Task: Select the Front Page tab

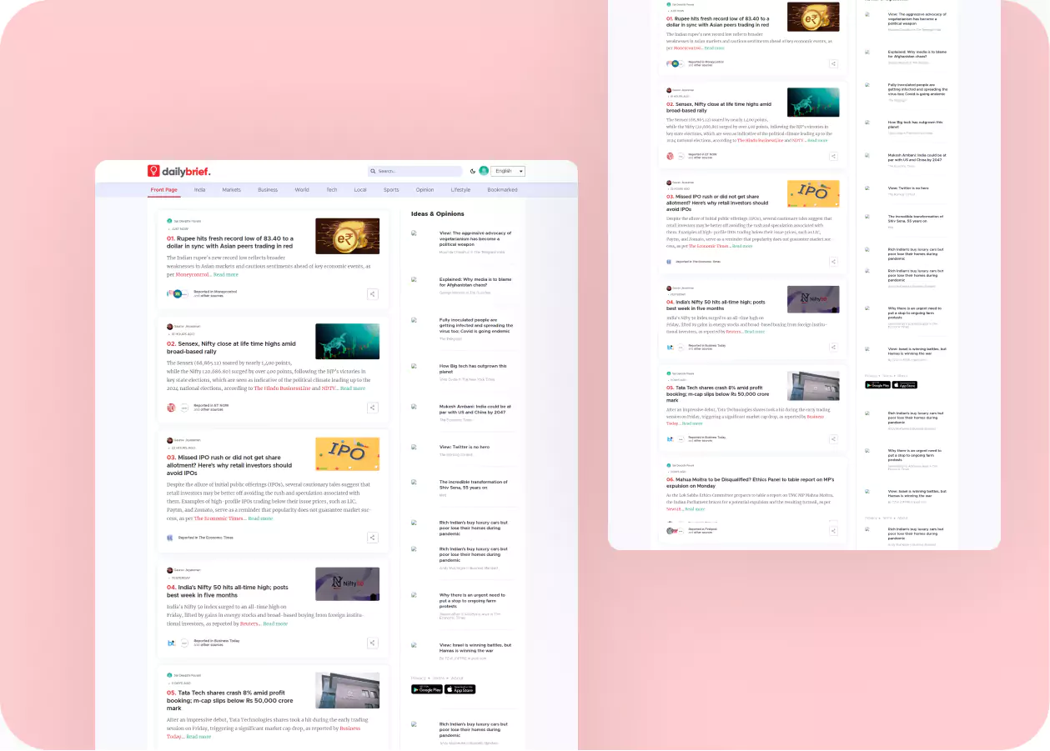Action: (x=164, y=190)
